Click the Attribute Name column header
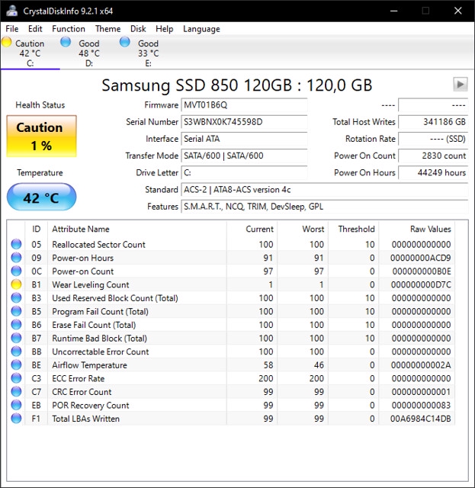This screenshot has width=475, height=488. [x=137, y=229]
